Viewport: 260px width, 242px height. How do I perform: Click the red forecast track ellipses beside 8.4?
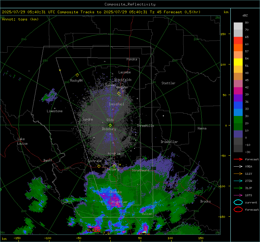coord(97,230)
